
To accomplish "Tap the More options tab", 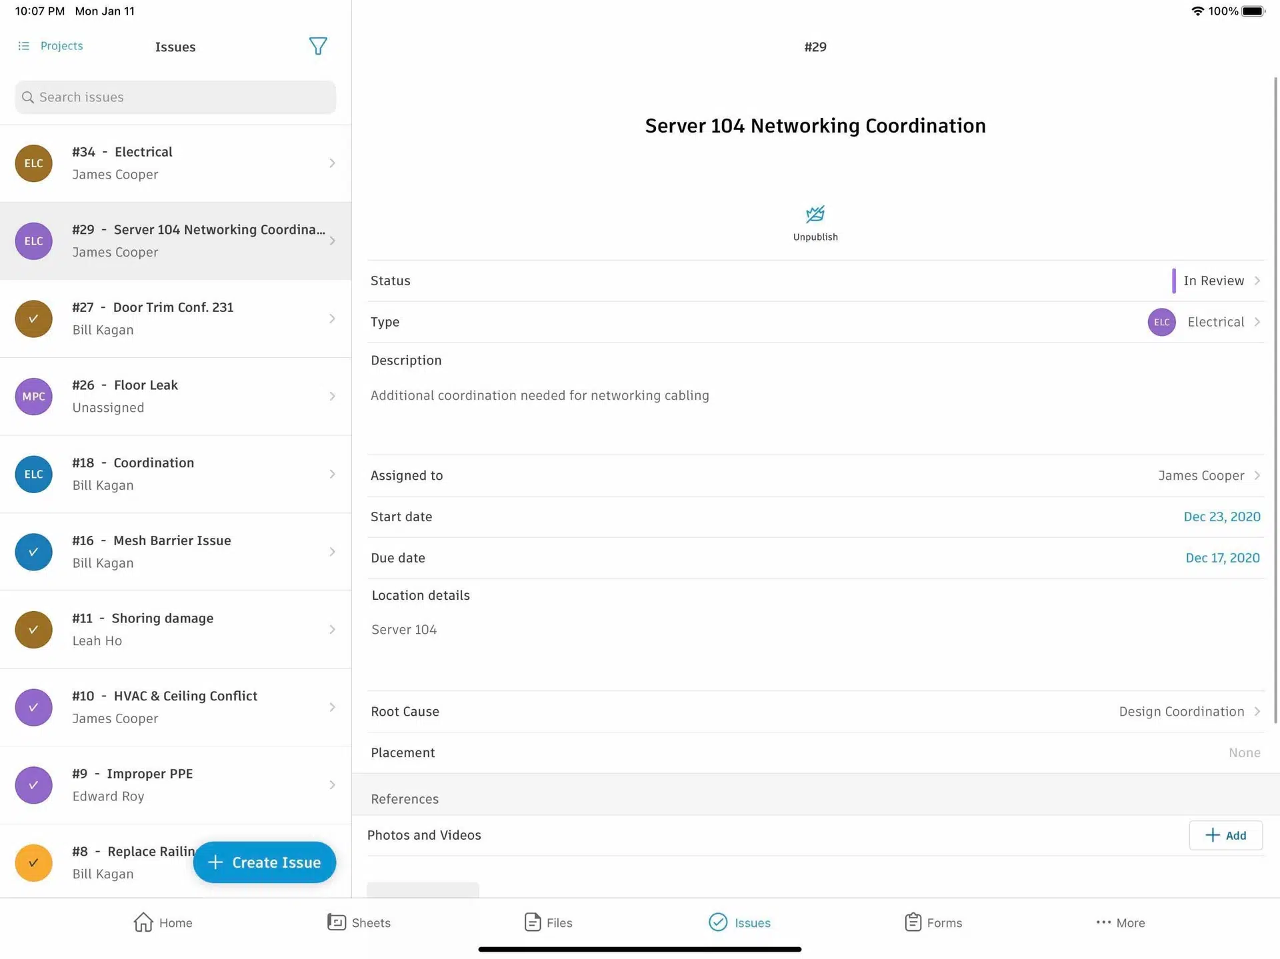I will click(x=1120, y=923).
